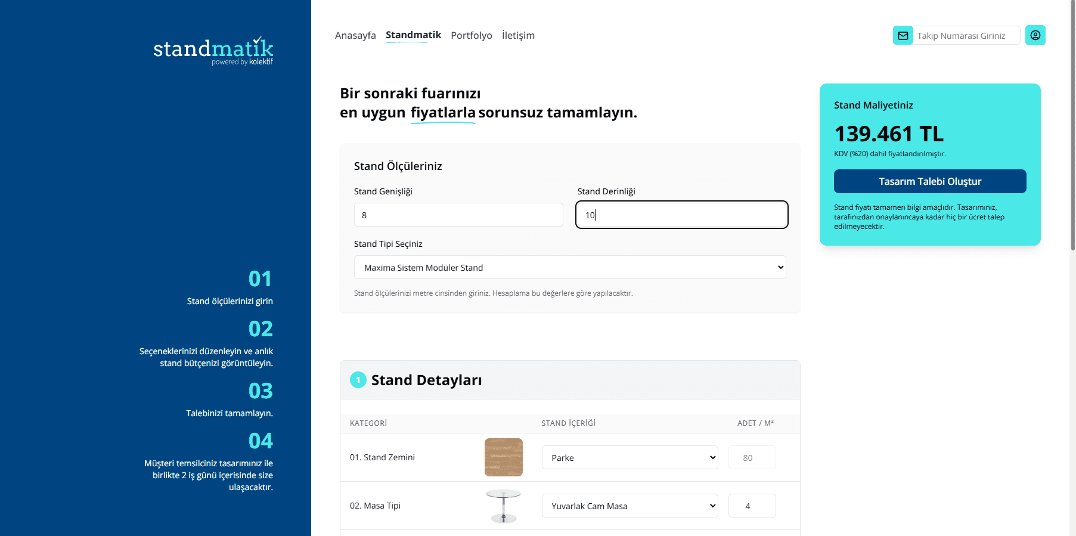This screenshot has height=536, width=1076.
Task: Select the Standmatik nav item
Action: click(413, 35)
